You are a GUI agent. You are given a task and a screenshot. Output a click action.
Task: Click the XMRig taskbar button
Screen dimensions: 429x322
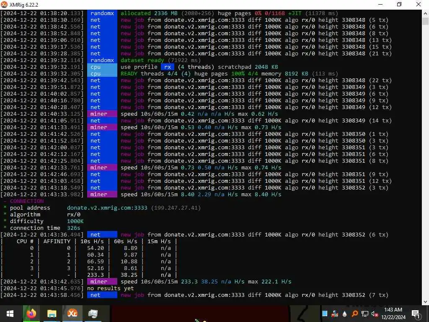(72, 314)
